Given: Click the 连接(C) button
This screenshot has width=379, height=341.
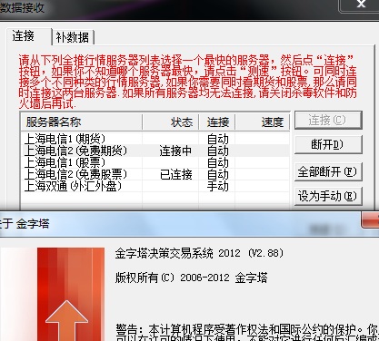Looking at the screenshot, I should (x=328, y=120).
